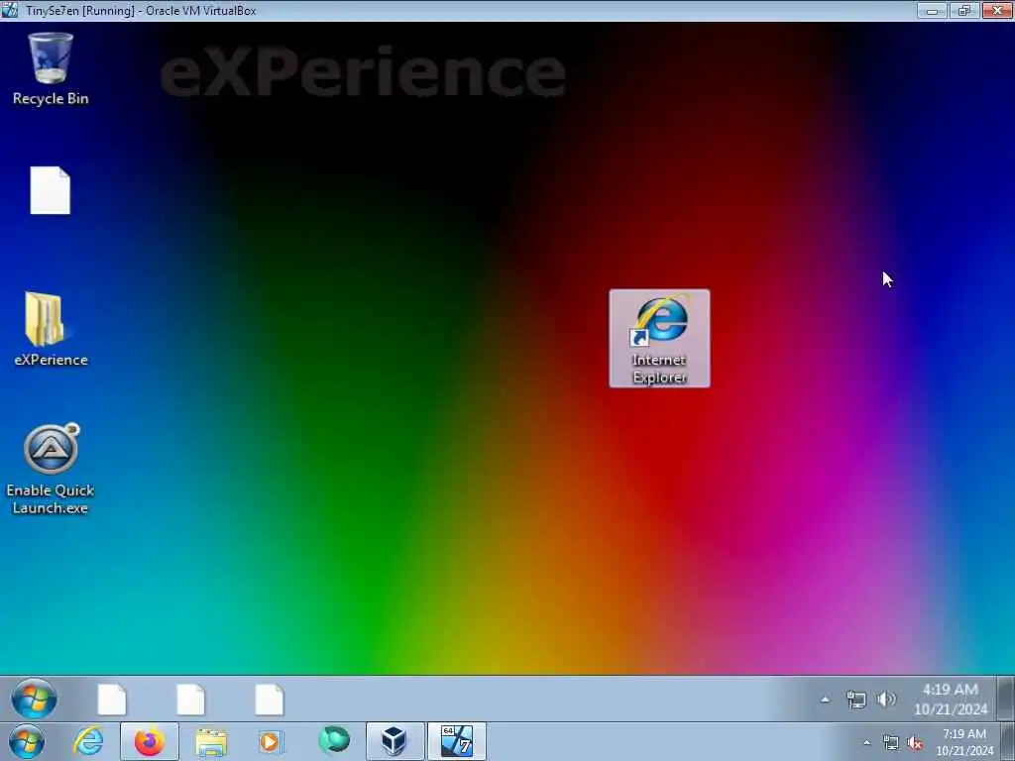1015x761 pixels.
Task: Launch Windows Media Player from host taskbar
Action: (272, 741)
